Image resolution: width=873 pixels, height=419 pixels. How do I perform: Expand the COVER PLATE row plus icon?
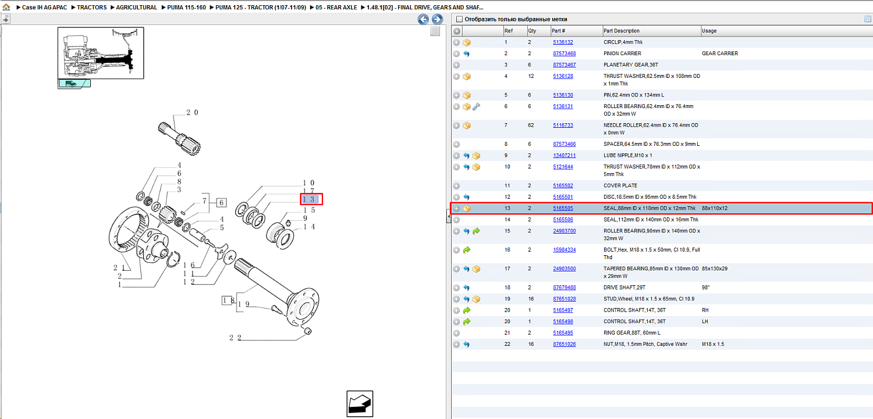tap(457, 186)
